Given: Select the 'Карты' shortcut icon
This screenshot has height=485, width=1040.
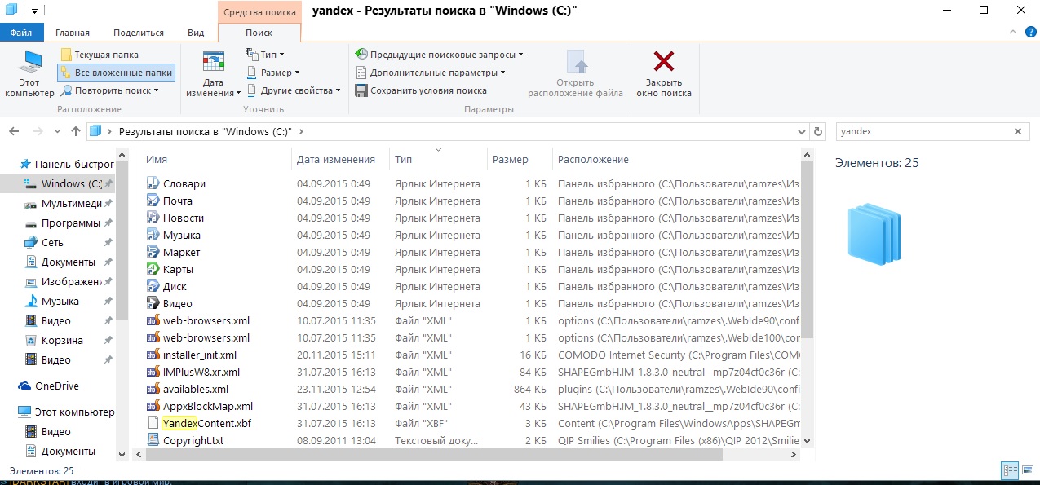Looking at the screenshot, I should pos(153,269).
